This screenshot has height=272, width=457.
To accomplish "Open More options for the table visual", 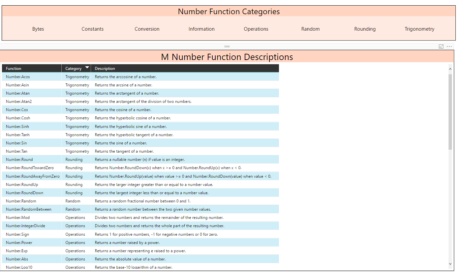I will pyautogui.click(x=449, y=46).
